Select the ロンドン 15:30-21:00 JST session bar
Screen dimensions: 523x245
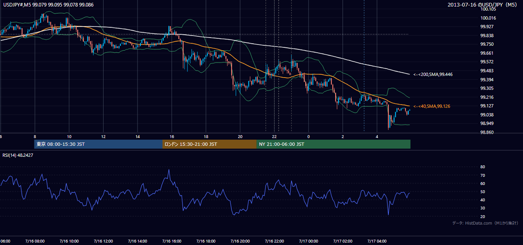point(210,144)
